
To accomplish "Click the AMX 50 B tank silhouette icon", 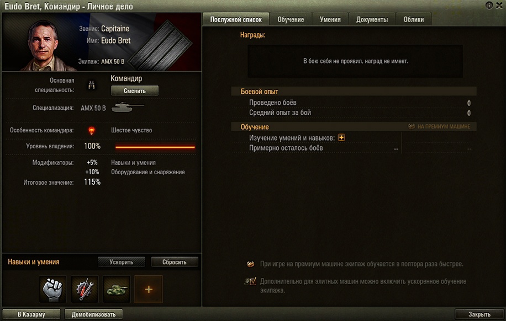I will pos(128,108).
